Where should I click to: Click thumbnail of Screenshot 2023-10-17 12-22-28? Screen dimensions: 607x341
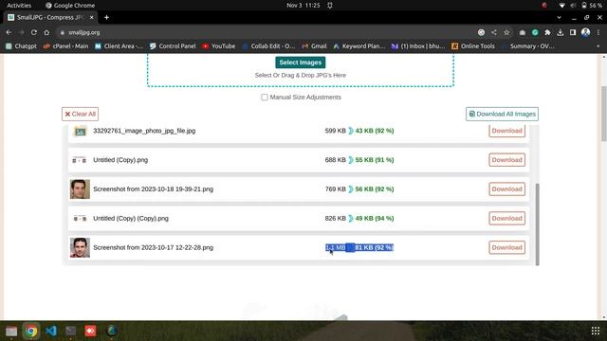tap(80, 247)
